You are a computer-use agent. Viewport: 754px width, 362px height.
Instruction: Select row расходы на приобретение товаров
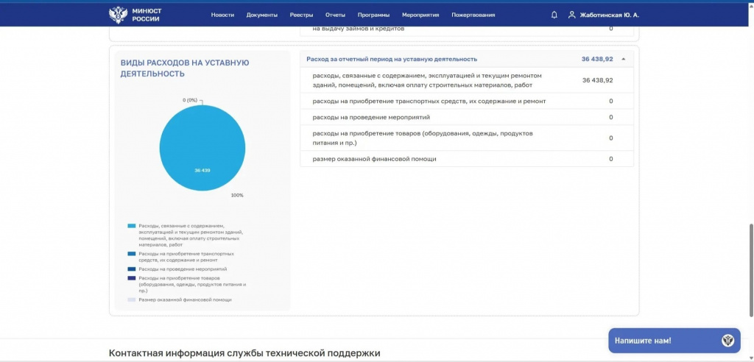coord(466,138)
